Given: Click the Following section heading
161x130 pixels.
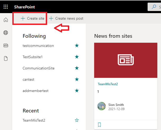Looking at the screenshot, I should [x=34, y=36].
